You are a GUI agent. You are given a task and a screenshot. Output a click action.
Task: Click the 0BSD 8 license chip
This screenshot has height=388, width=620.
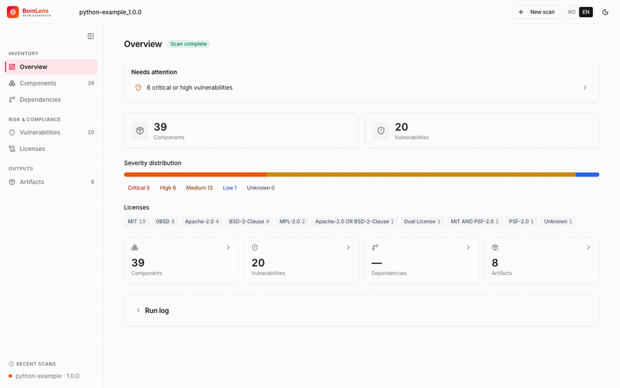(x=165, y=221)
